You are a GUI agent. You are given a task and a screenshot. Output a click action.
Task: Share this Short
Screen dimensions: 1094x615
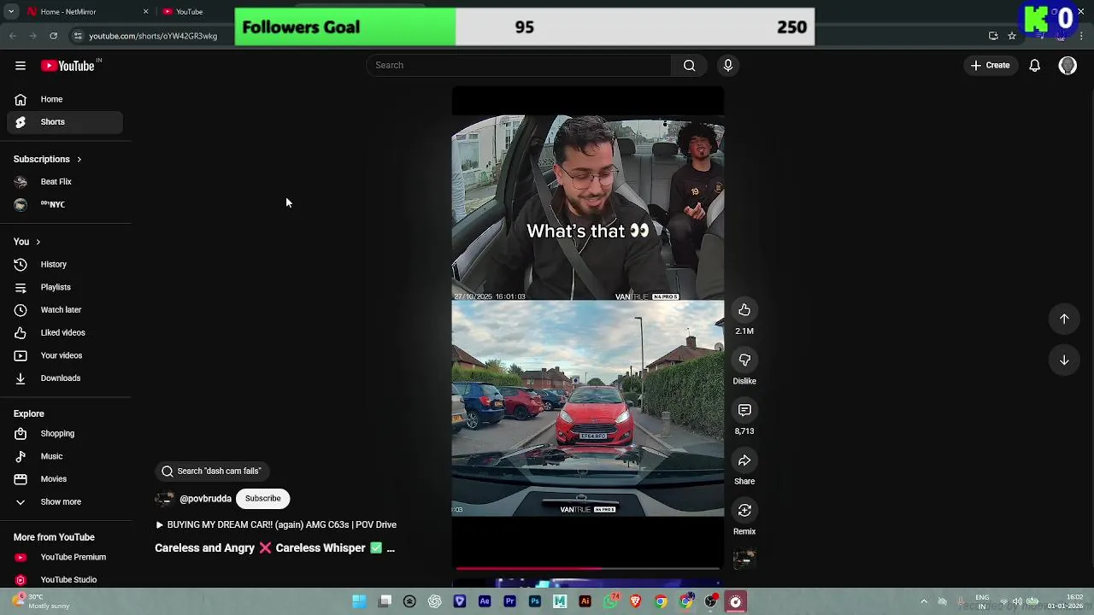click(744, 460)
